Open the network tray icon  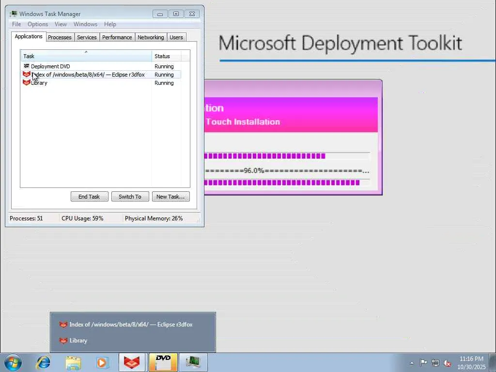coord(435,363)
